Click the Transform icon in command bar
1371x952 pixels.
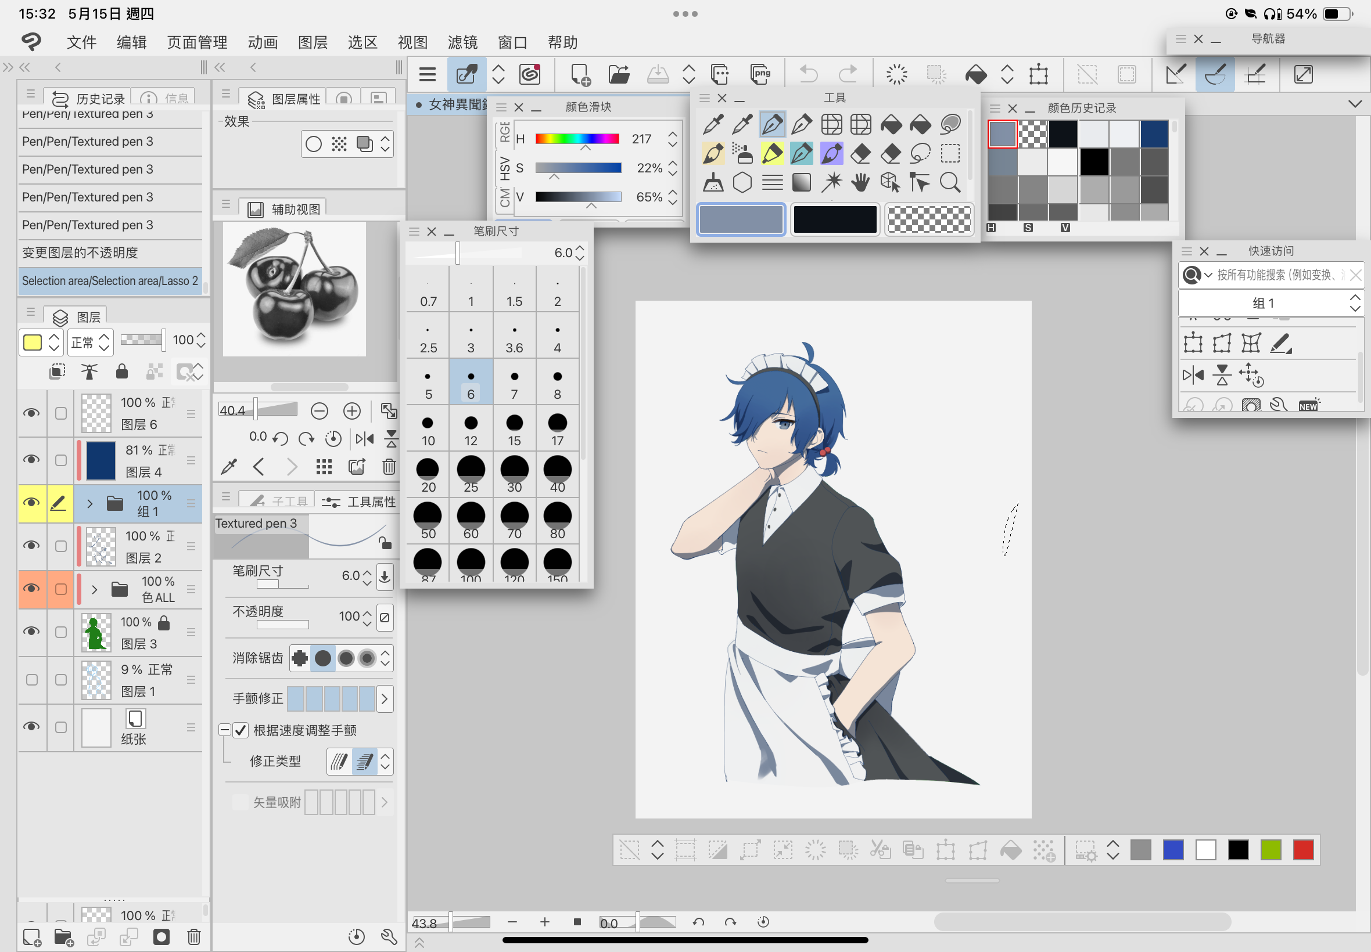tap(1038, 74)
